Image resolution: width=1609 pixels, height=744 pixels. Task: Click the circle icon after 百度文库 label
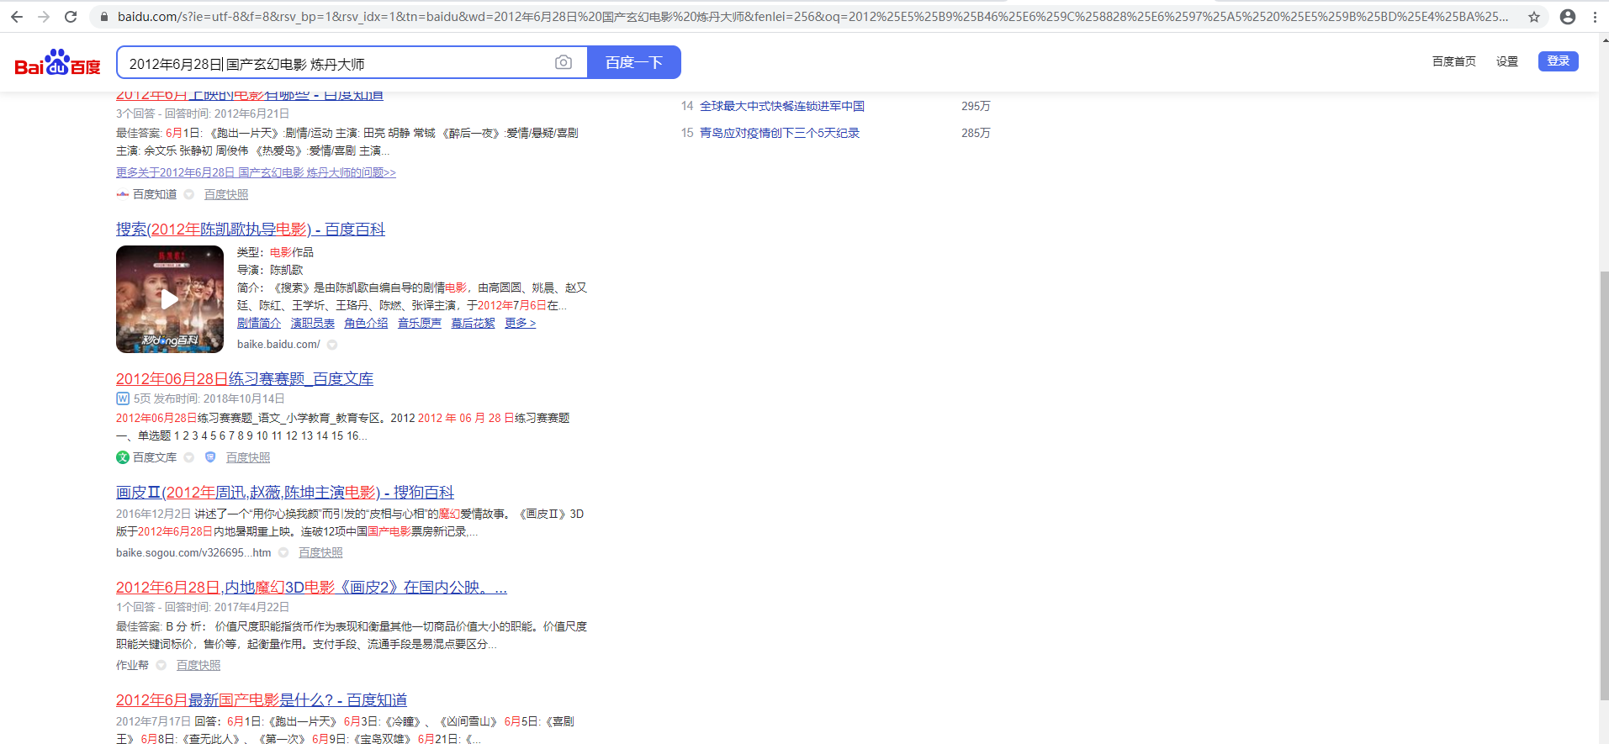point(189,457)
